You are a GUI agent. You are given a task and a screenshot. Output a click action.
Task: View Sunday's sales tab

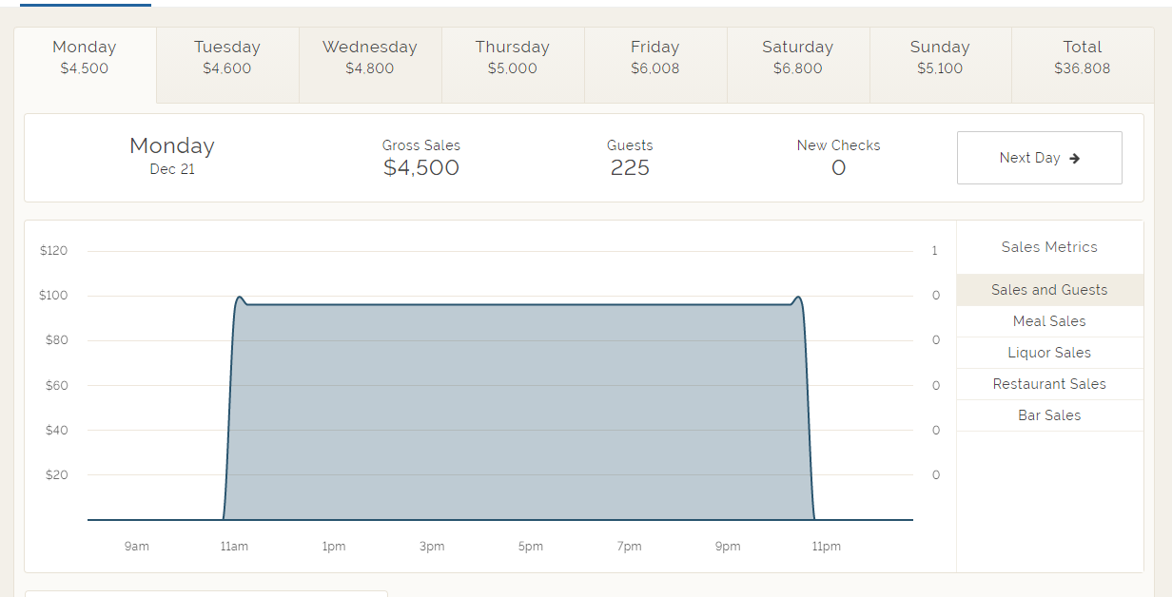940,57
